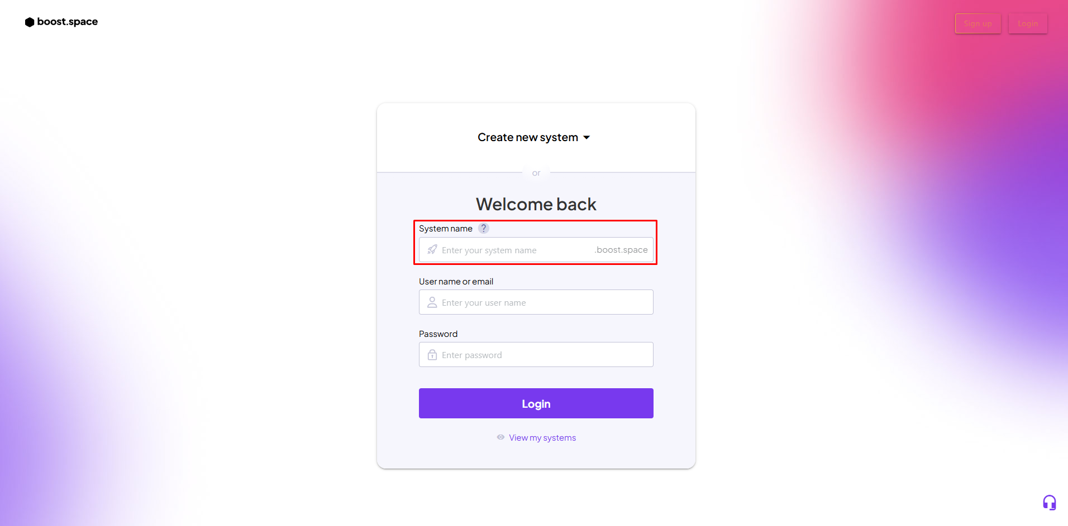Click the Password field label
Screen dimensions: 1068x526
[438, 334]
